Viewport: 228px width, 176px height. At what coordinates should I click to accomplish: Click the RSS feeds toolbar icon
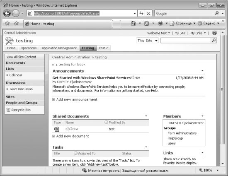click(146, 23)
